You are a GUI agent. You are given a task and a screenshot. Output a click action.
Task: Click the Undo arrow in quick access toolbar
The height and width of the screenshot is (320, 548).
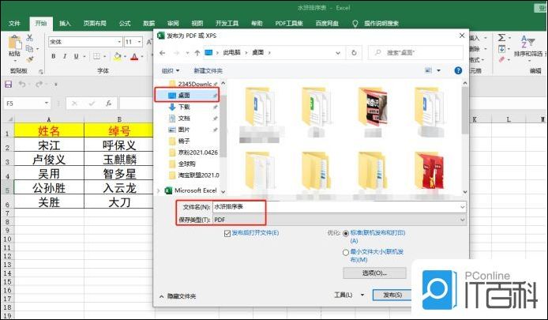point(21,84)
